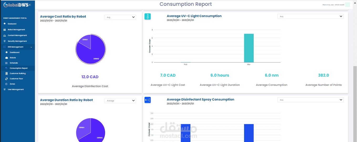Open the Average Cost Ratio Avg dropdown
The width and height of the screenshot is (357, 142).
[120, 17]
